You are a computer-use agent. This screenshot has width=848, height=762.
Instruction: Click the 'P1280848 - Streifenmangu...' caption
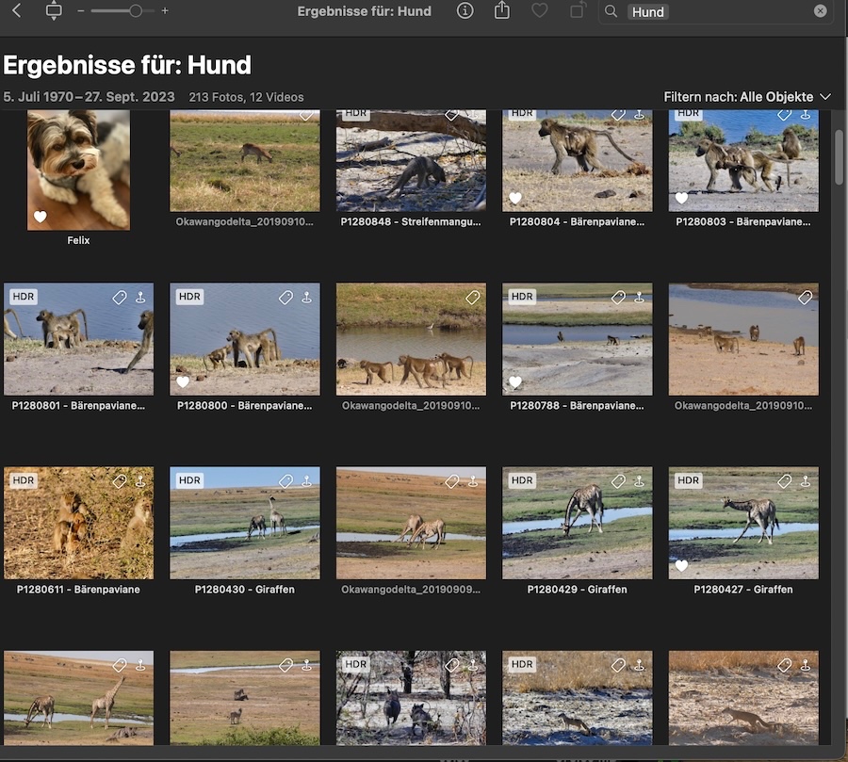(x=411, y=222)
